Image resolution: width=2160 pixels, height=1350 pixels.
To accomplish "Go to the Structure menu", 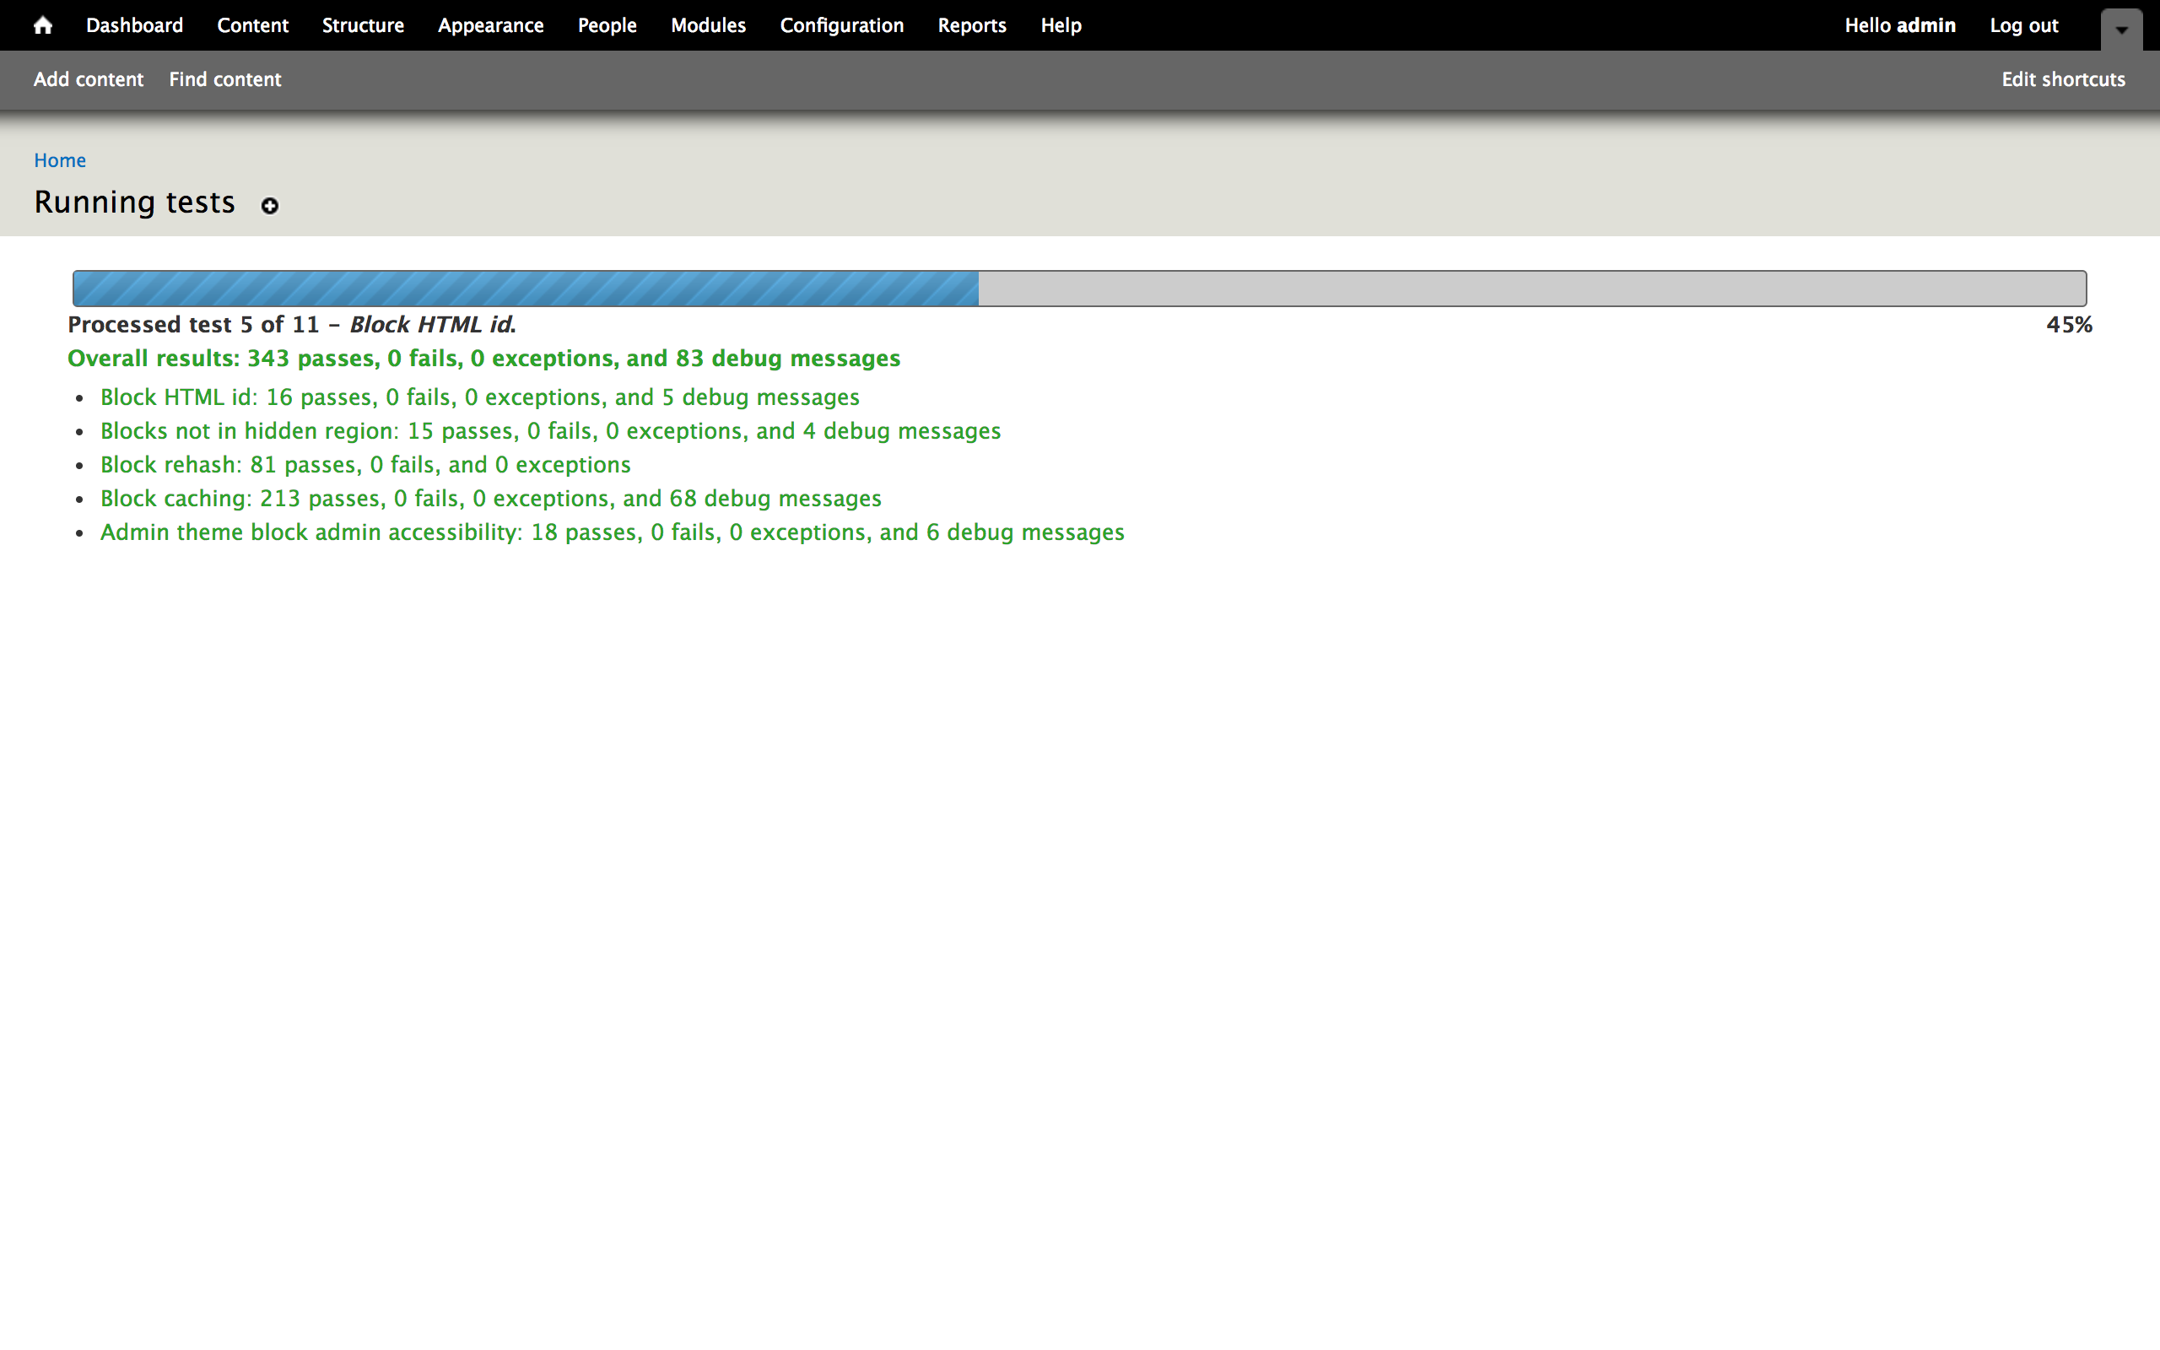I will [x=362, y=25].
